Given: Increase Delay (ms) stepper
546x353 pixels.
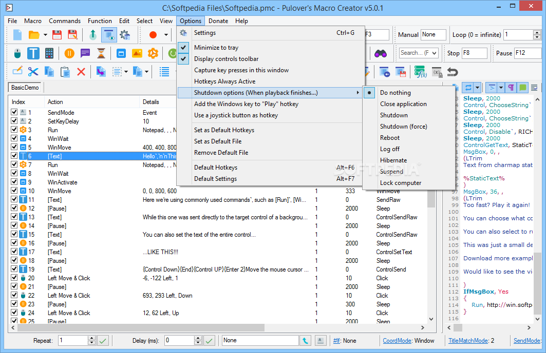Looking at the screenshot, I should click(x=198, y=338).
